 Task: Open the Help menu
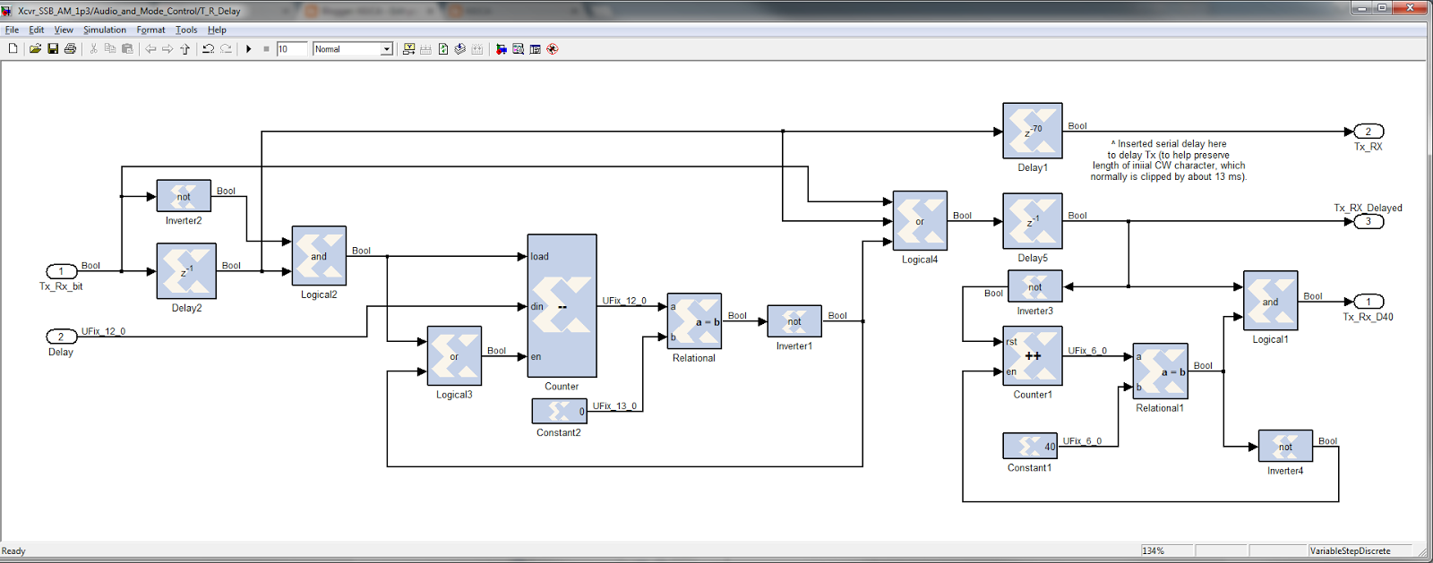217,30
